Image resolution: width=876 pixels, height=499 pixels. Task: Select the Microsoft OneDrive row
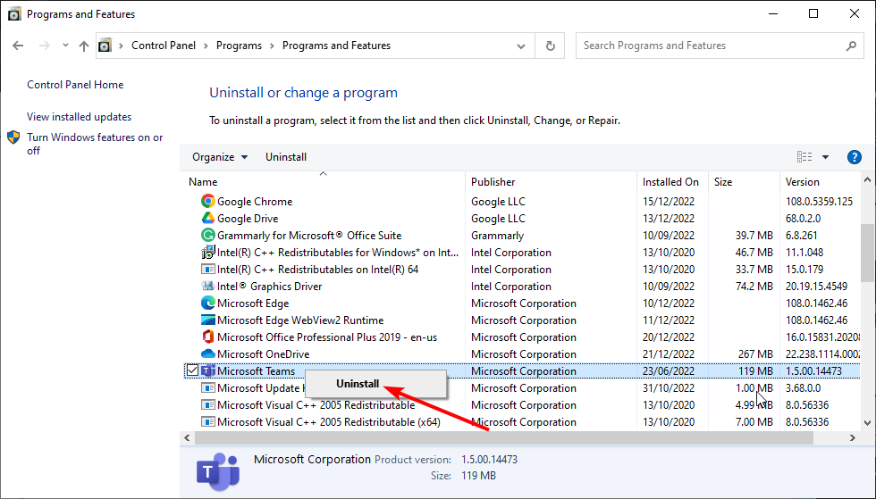(x=522, y=353)
